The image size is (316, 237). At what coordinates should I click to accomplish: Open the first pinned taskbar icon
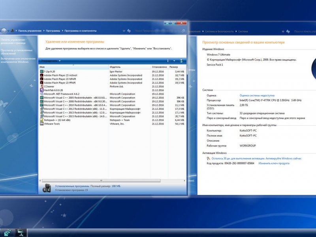pyautogui.click(x=8, y=233)
